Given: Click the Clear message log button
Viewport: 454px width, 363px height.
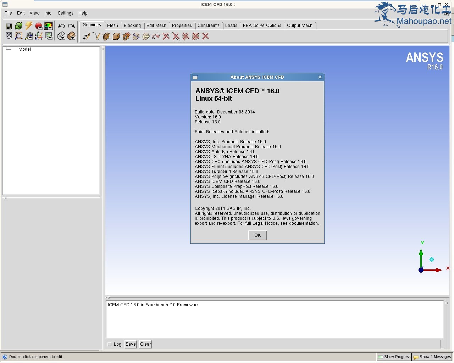Looking at the screenshot, I should pos(145,344).
